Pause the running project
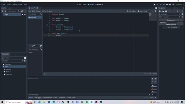The image size is (185, 104). [158, 5]
